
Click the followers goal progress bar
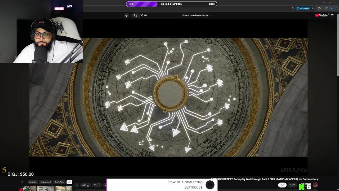pyautogui.click(x=172, y=4)
